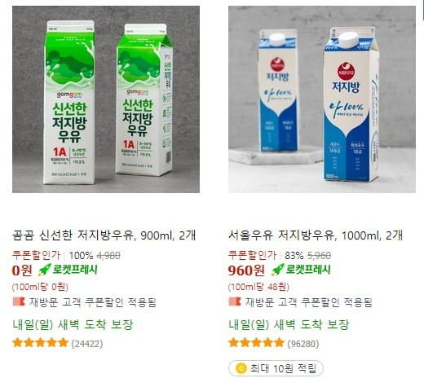Click 내일(일) 새벽 도착 보장 under Seoul Milk

point(289,324)
